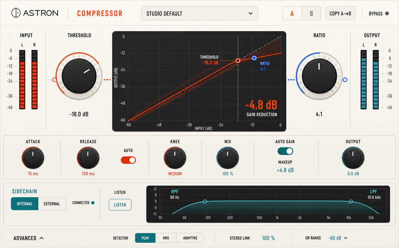
Task: Click the Output left channel meter
Action: 363,80
